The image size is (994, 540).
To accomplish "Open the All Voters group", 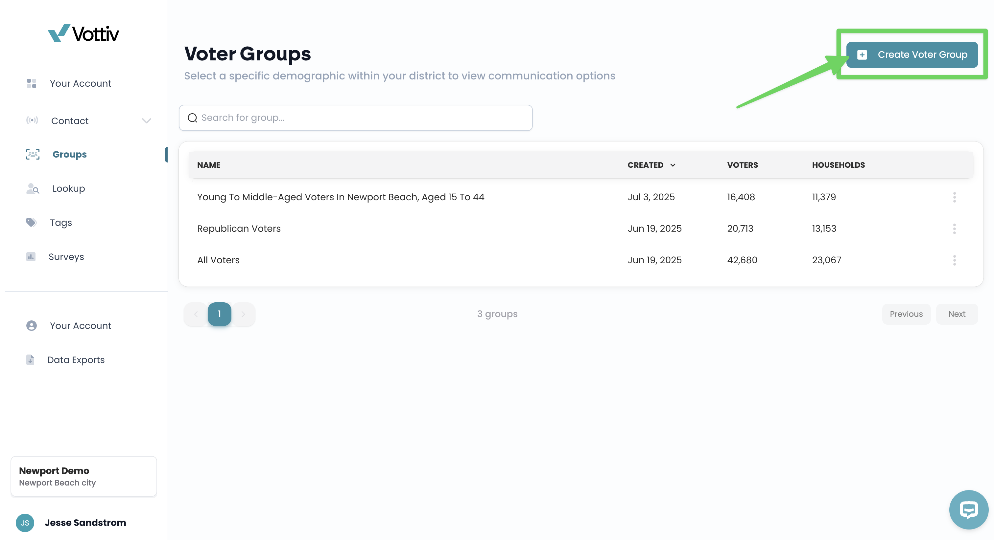I will [x=218, y=260].
